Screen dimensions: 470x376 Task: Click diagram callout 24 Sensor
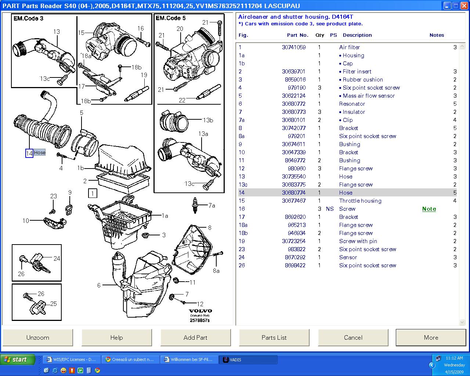[x=57, y=258]
